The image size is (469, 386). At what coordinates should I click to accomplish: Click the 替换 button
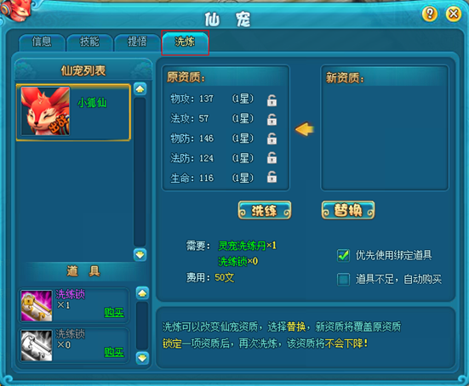348,210
